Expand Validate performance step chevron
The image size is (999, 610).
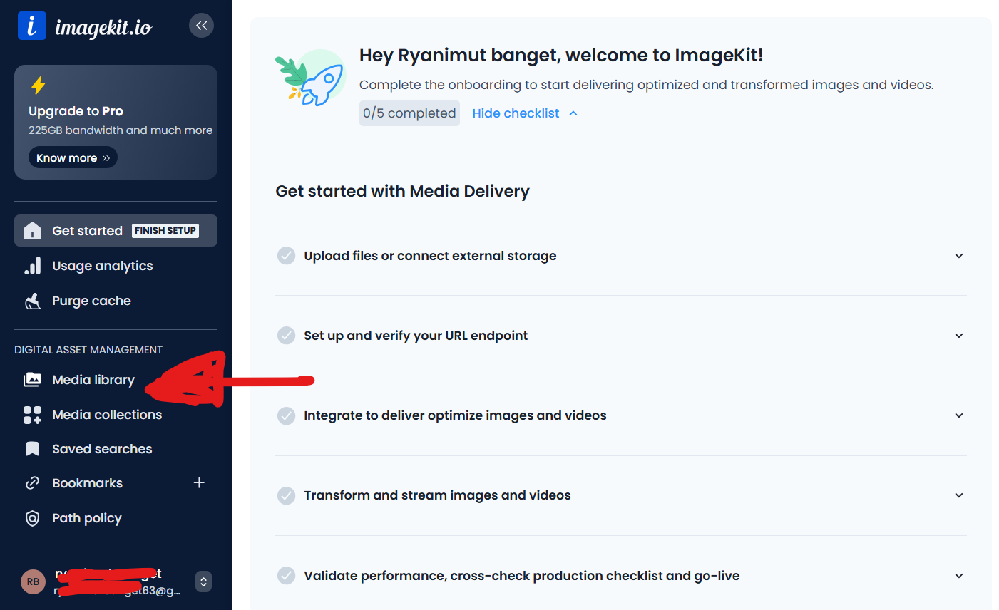958,576
